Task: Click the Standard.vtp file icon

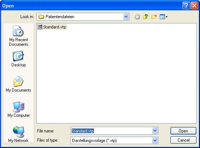Action: [x=40, y=27]
